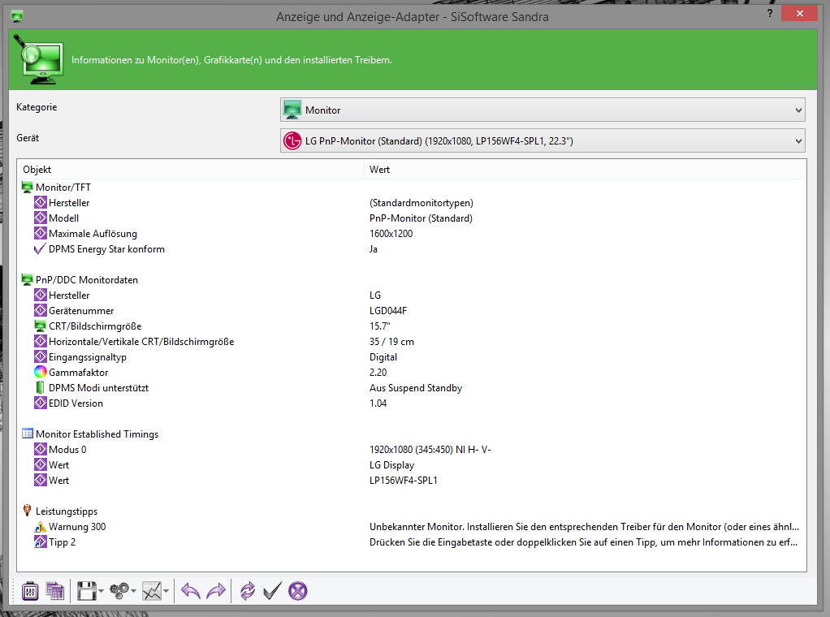This screenshot has height=617, width=830.
Task: Click the Tipp 2 description text
Action: pos(583,541)
